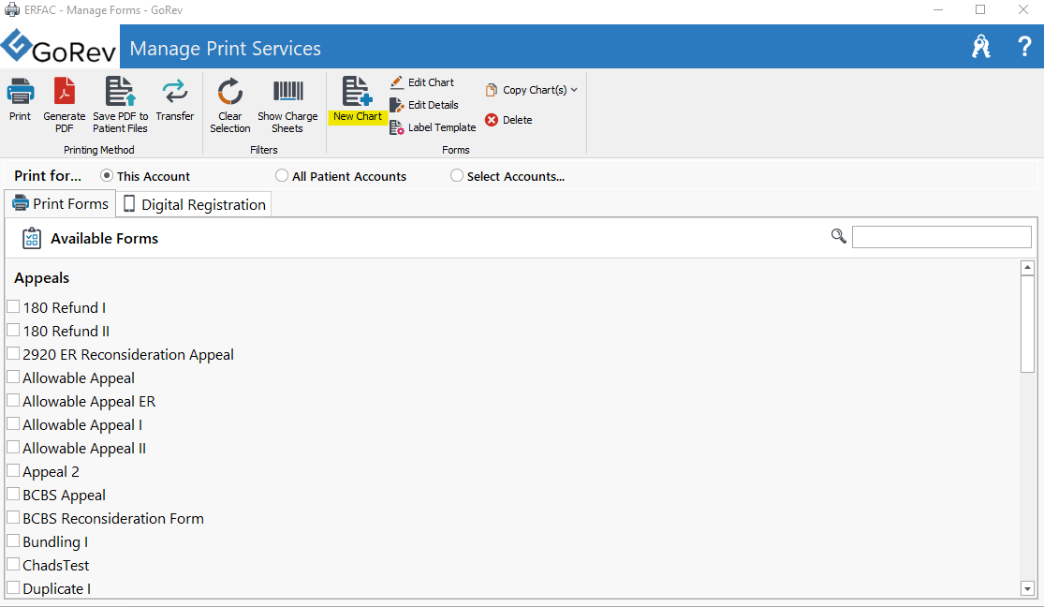The height and width of the screenshot is (607, 1044).
Task: Click Edit Chart pencil icon
Action: click(x=397, y=81)
